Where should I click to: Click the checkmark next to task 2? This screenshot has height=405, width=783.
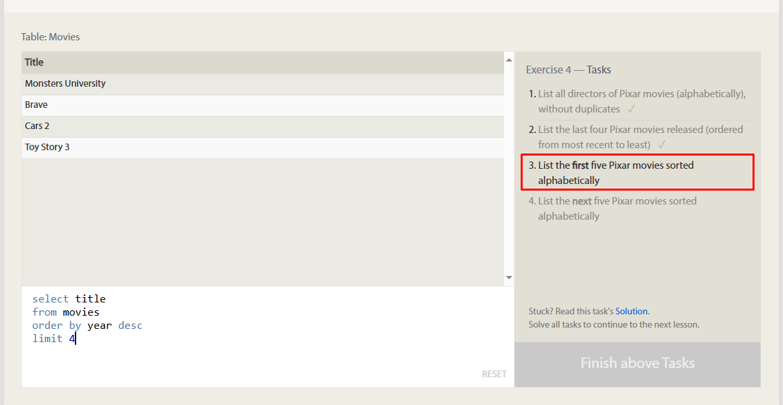coord(662,145)
